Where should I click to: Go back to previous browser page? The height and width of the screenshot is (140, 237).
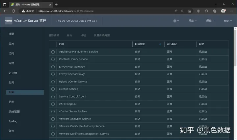(5, 11)
